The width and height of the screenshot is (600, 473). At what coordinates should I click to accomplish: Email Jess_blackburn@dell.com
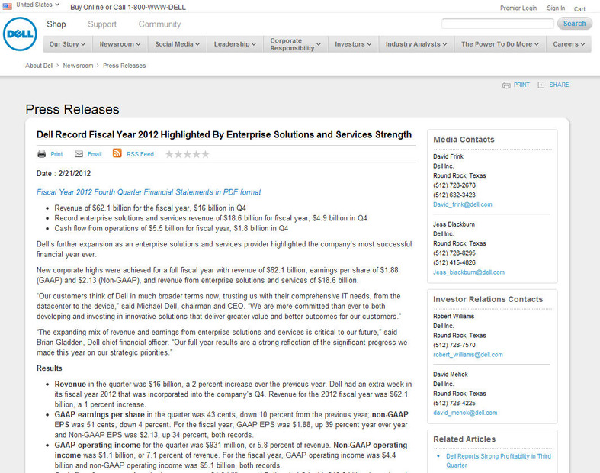(x=469, y=272)
